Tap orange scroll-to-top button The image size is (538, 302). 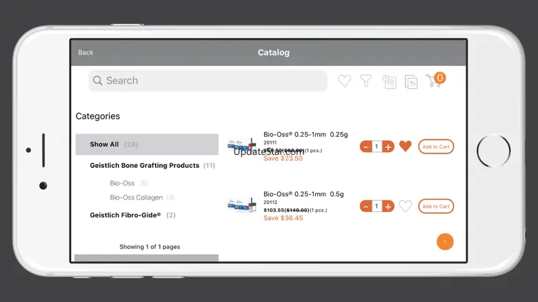(x=445, y=241)
